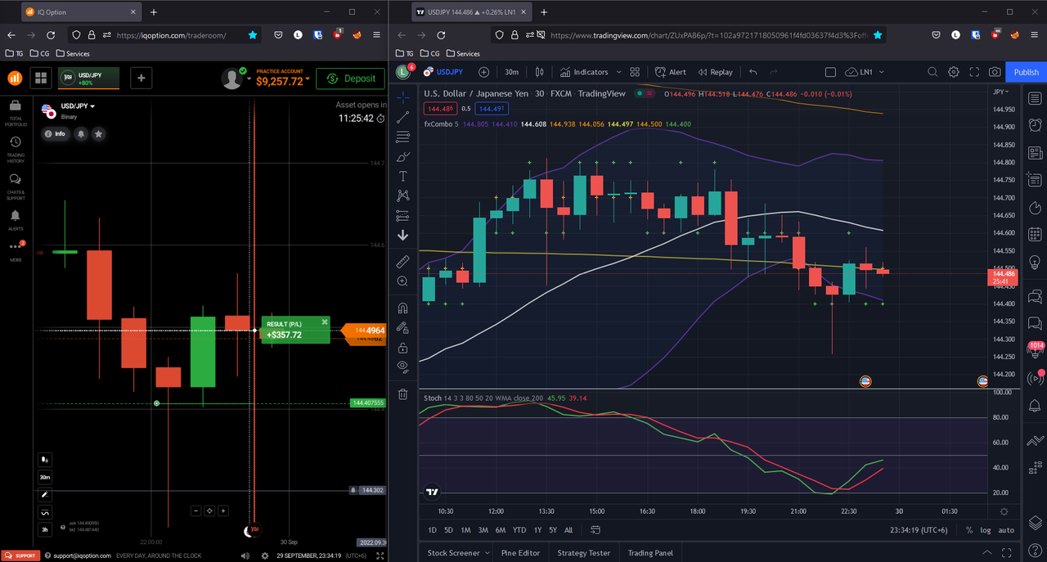
Task: Select the YTD time range
Action: [x=519, y=530]
